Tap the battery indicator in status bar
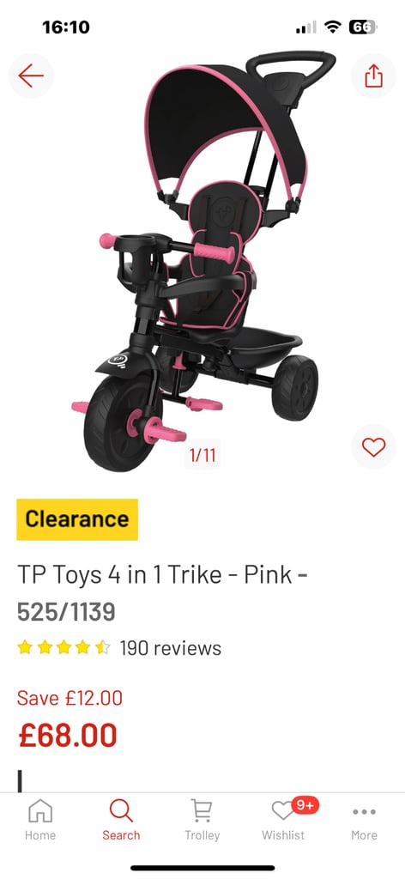405x879 pixels. coord(363,27)
